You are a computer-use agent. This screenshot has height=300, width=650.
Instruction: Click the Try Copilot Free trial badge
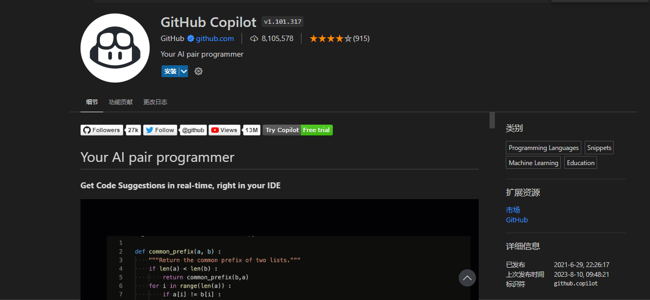(298, 130)
